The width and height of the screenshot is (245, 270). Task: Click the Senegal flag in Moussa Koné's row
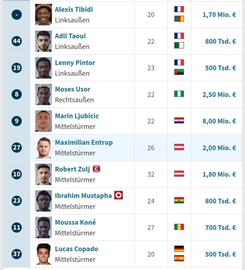(179, 227)
